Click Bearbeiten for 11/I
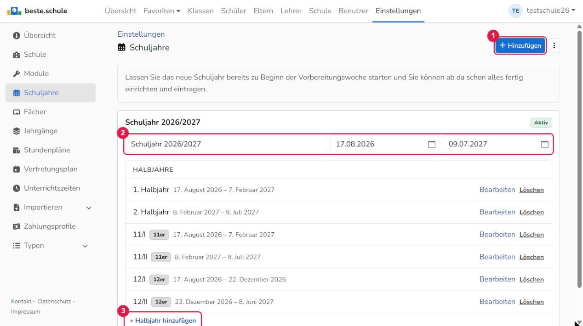 [x=497, y=234]
